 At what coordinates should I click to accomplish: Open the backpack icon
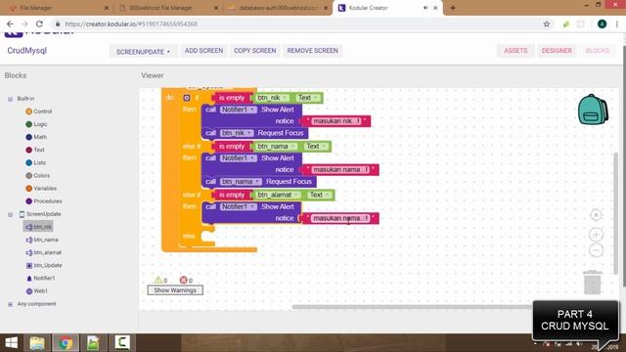pyautogui.click(x=593, y=110)
